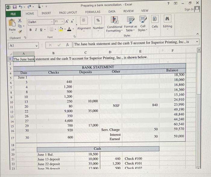Select the NSF cell
The image size is (211, 177).
coord(111,106)
